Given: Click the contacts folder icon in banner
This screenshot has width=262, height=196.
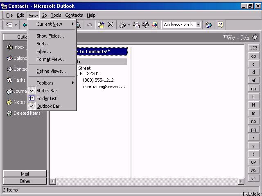Looking at the screenshot, I should (x=255, y=37).
